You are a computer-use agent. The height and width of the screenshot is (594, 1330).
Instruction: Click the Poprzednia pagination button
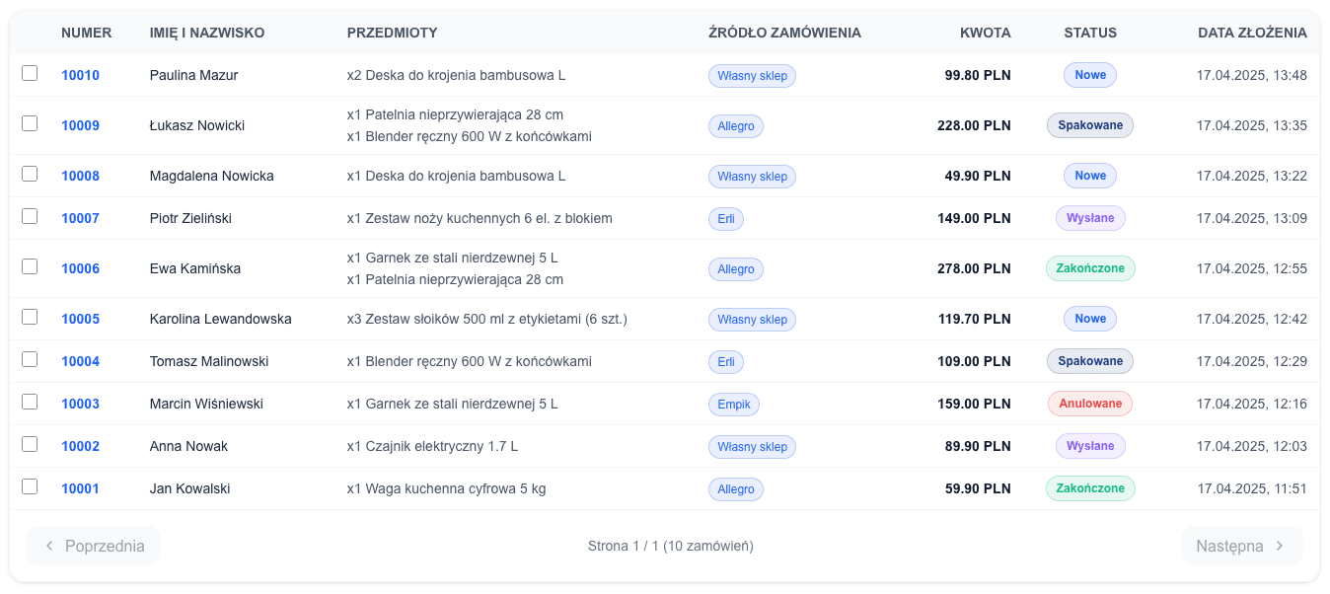93,545
